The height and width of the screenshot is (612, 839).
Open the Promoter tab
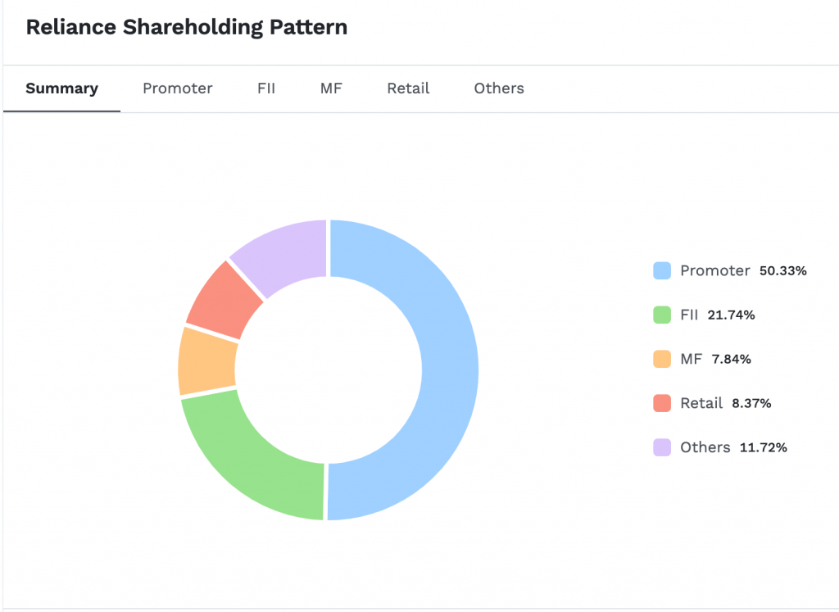pyautogui.click(x=178, y=88)
